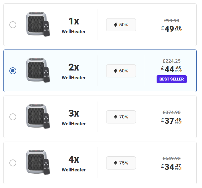Select the 2x WellHeater radio button

click(13, 71)
